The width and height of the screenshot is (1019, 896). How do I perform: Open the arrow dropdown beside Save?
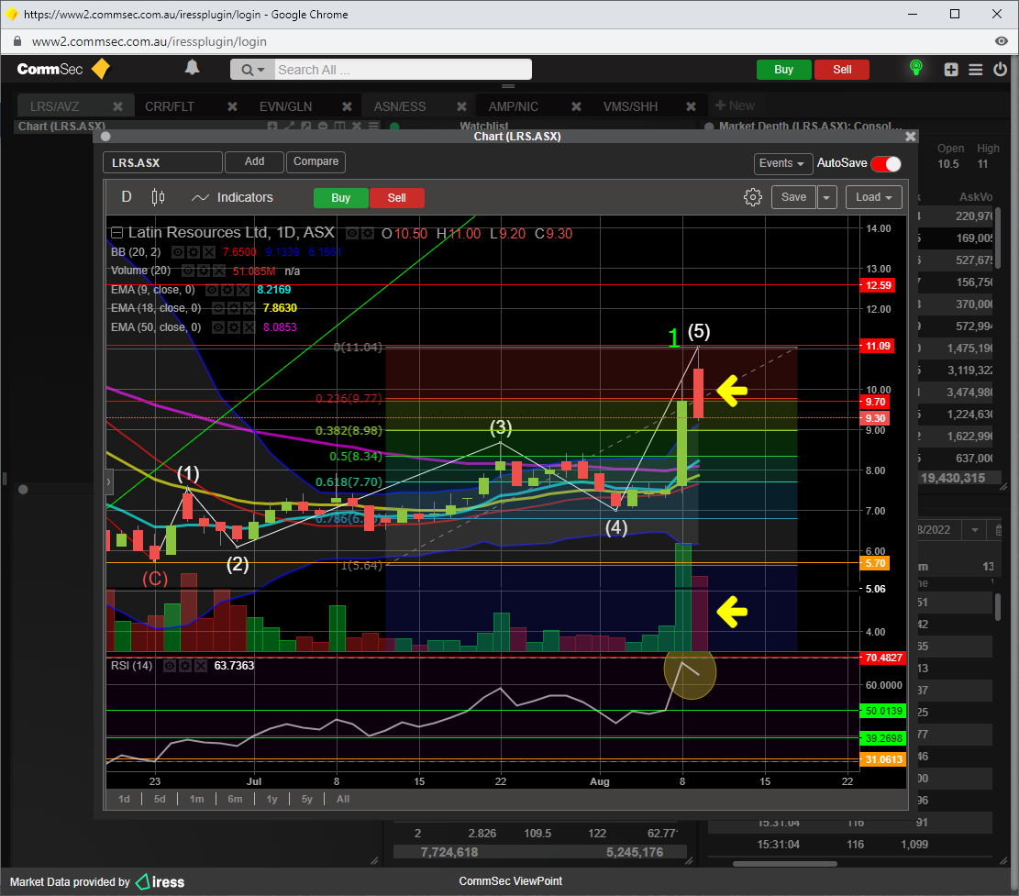click(x=827, y=197)
